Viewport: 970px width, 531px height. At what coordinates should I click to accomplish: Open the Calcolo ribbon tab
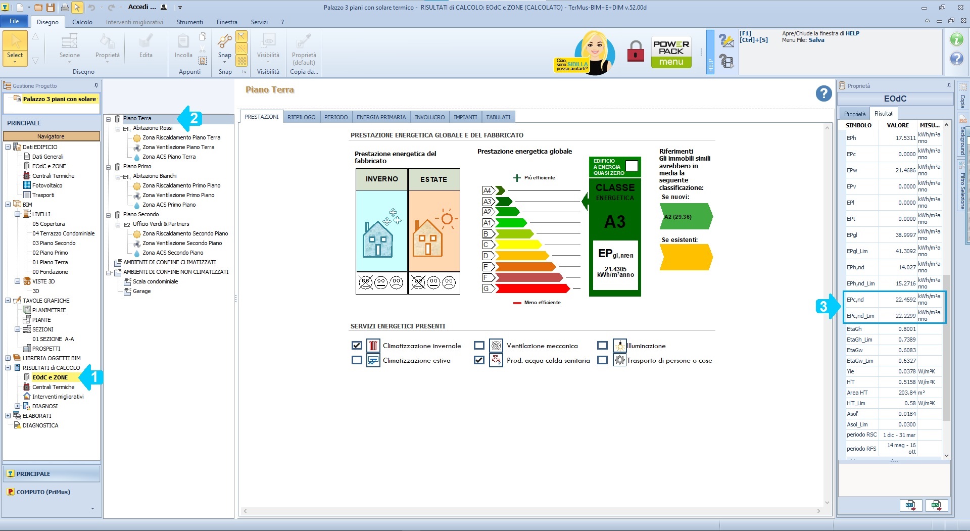click(82, 22)
